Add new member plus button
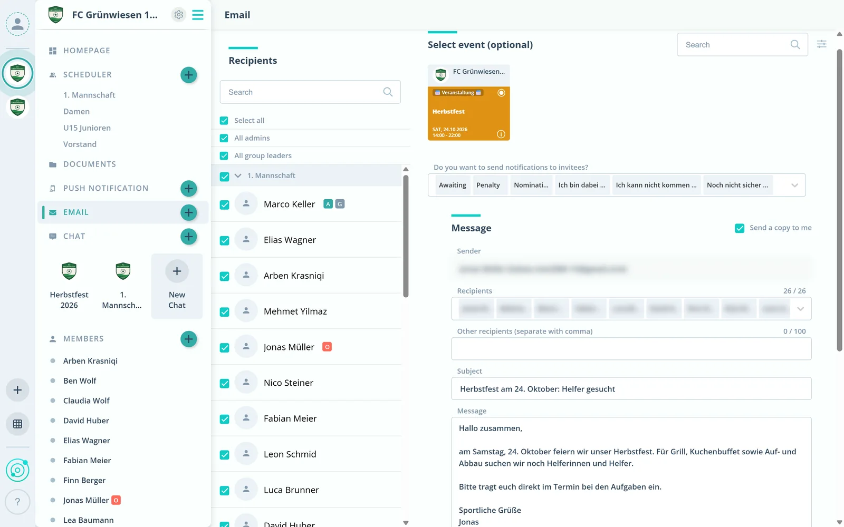 188,339
